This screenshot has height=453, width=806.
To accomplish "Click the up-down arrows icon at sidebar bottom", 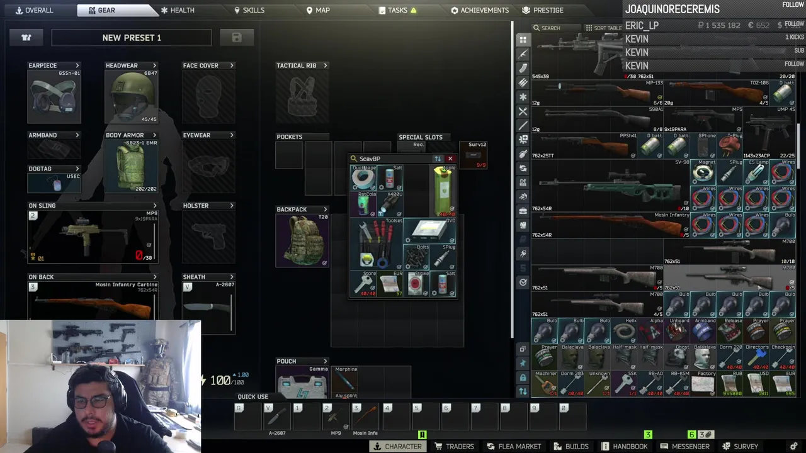I will coord(523,391).
